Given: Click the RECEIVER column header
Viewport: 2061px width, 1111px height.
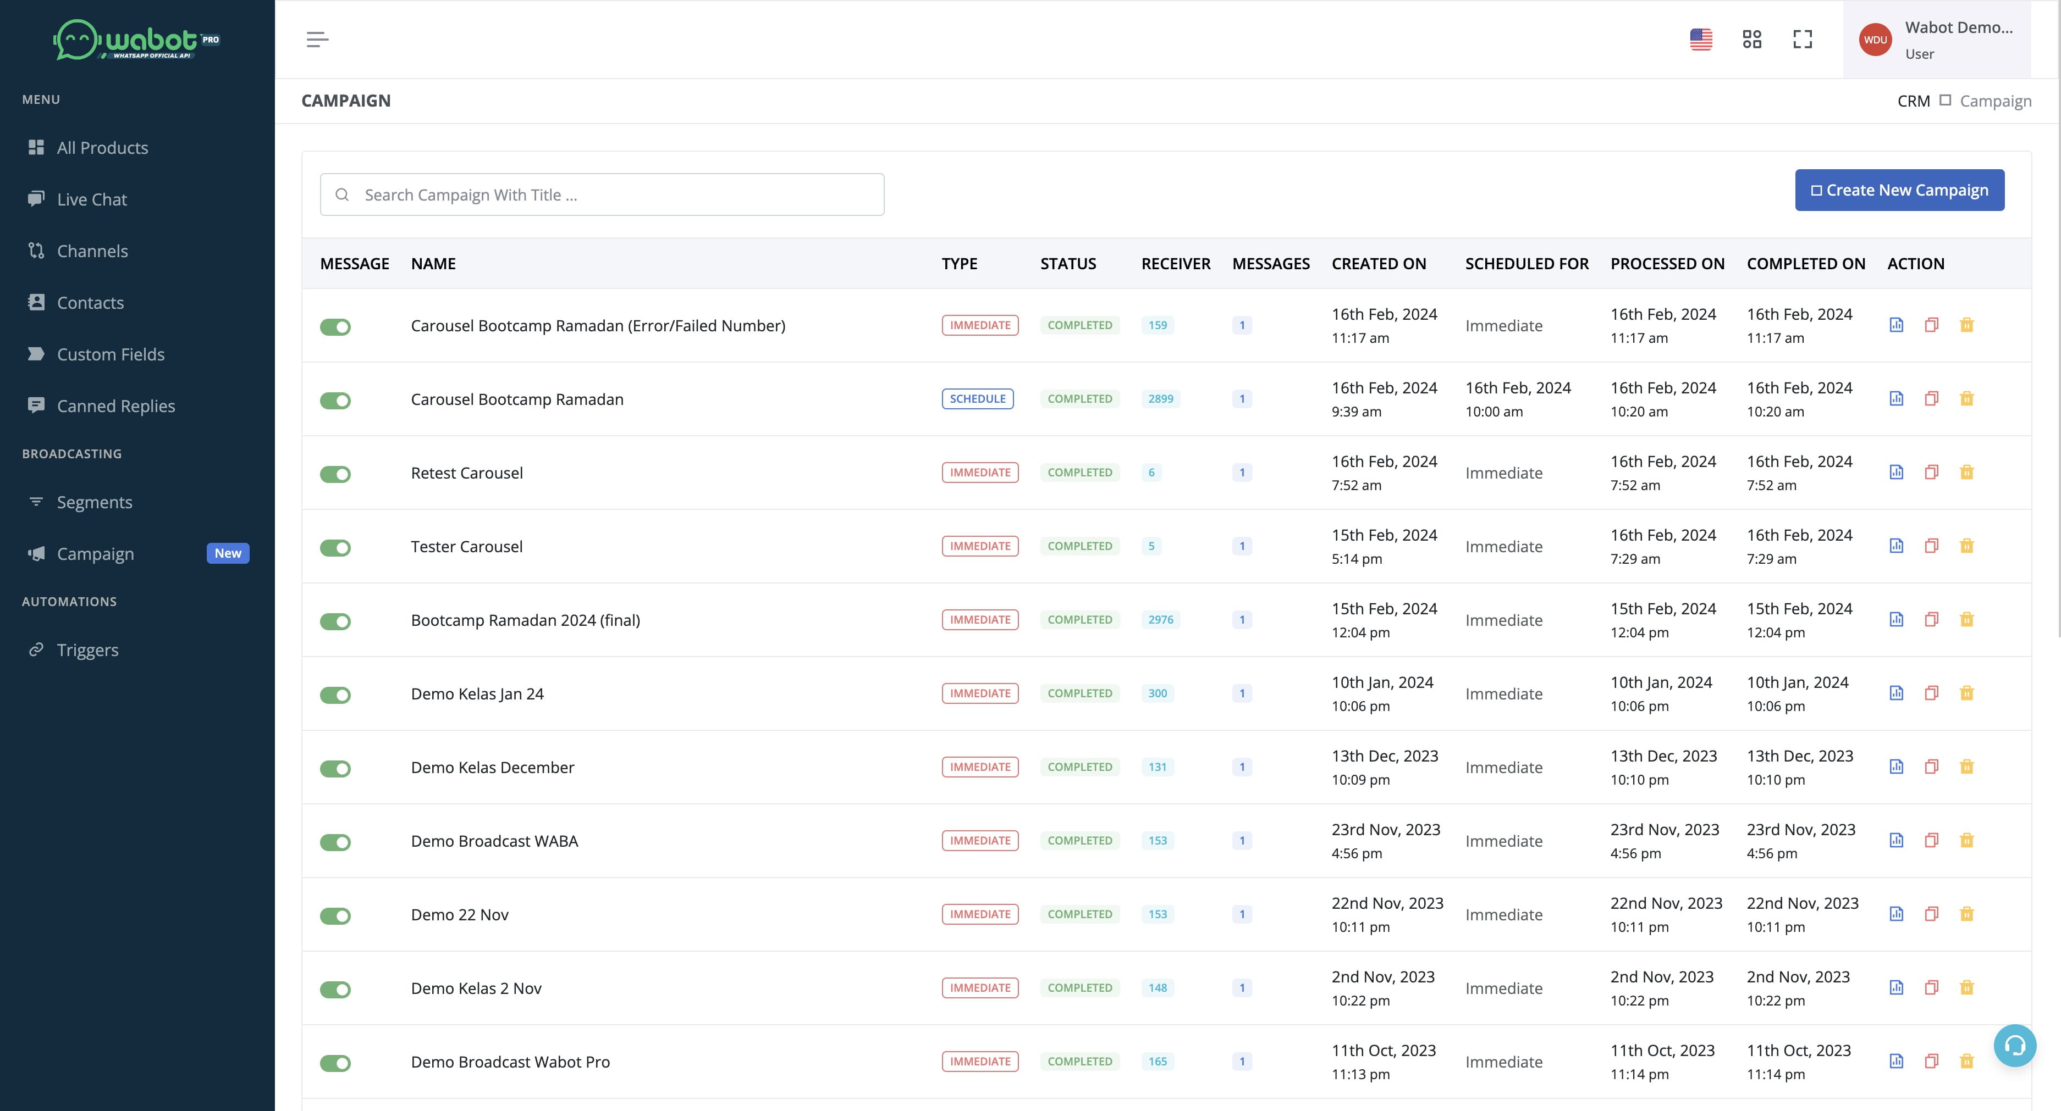Looking at the screenshot, I should click(1175, 263).
